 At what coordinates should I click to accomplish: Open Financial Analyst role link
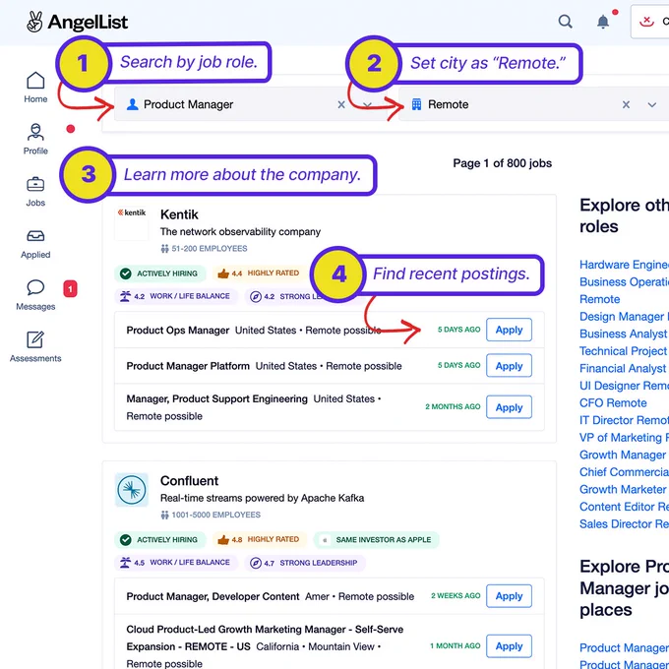[x=624, y=368]
